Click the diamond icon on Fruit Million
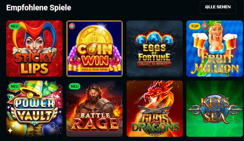Image resolution: width=244 pixels, height=141 pixels. tap(205, 26)
